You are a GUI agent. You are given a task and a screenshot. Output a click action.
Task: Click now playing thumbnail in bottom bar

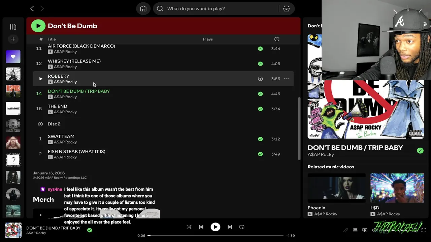tap(13, 230)
